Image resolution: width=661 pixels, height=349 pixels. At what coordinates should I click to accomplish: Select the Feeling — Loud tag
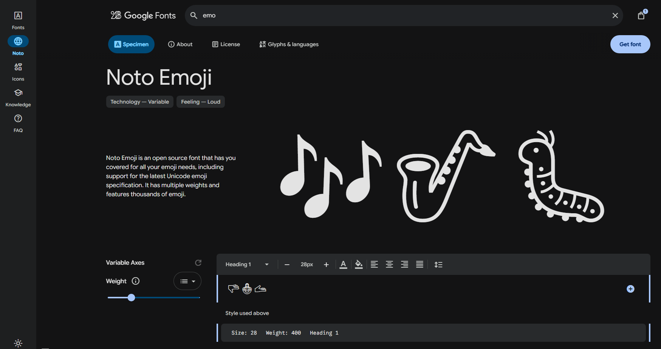coord(201,102)
